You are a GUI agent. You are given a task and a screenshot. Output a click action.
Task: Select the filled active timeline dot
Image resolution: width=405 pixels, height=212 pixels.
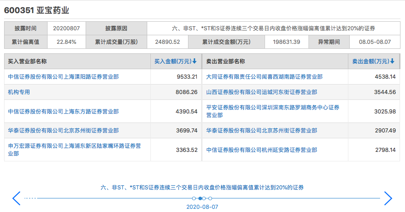point(200,198)
